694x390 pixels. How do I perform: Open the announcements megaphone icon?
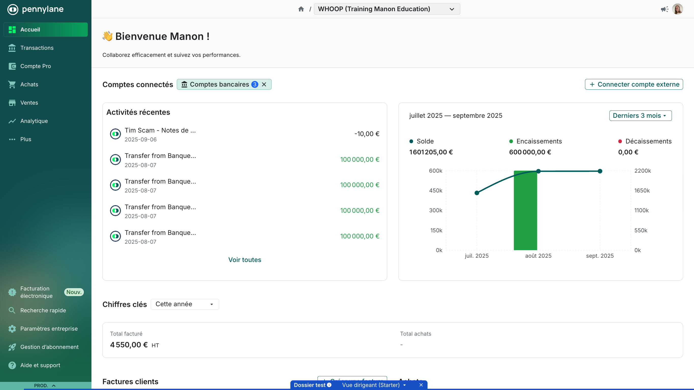pos(664,9)
